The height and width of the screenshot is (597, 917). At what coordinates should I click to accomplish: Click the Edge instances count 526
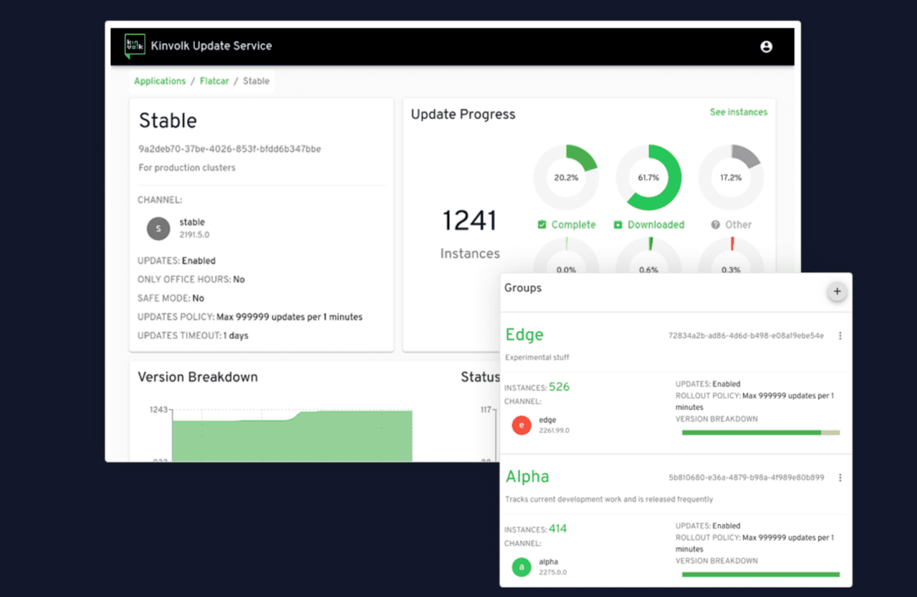pos(560,387)
